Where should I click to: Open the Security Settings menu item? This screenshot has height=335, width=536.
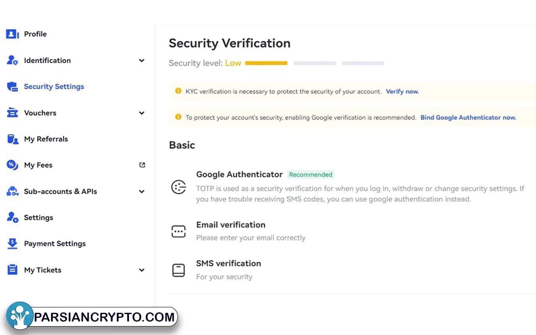(x=54, y=87)
